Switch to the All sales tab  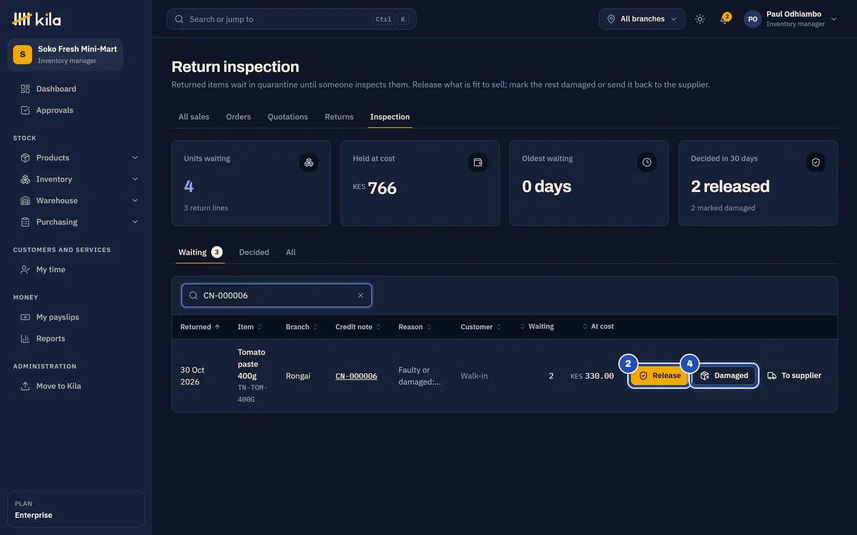(194, 117)
